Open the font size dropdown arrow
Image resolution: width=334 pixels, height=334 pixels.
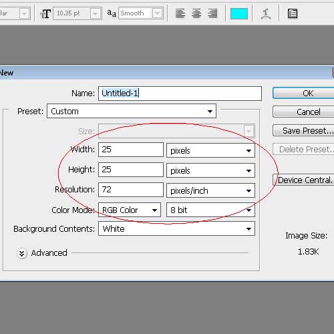(96, 14)
